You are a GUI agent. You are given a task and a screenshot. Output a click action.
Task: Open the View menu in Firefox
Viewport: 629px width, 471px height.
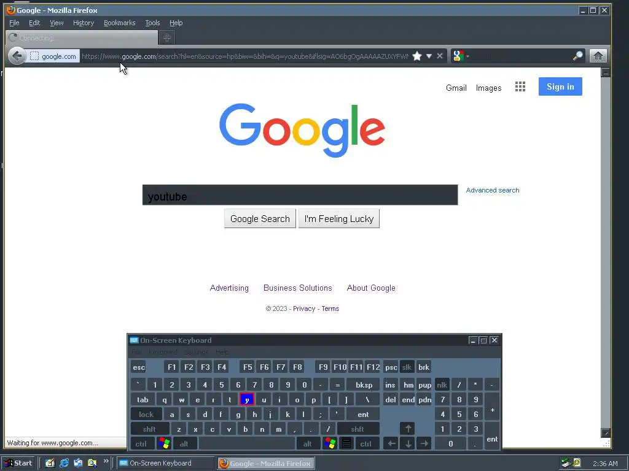[57, 23]
